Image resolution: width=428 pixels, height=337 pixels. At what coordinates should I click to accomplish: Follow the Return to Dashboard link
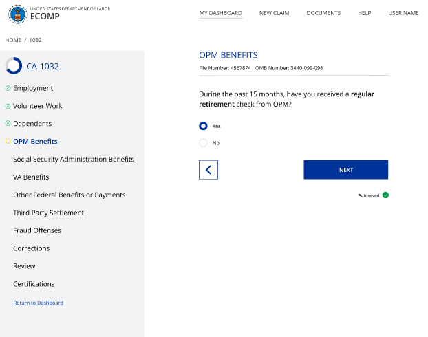(x=39, y=303)
